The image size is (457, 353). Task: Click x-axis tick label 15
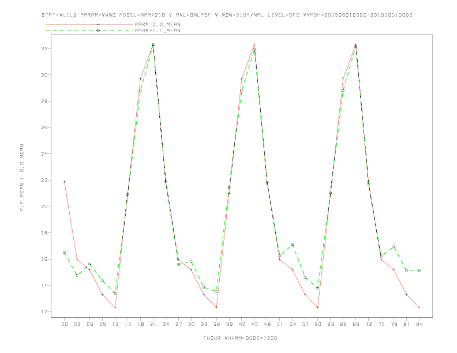[128, 324]
